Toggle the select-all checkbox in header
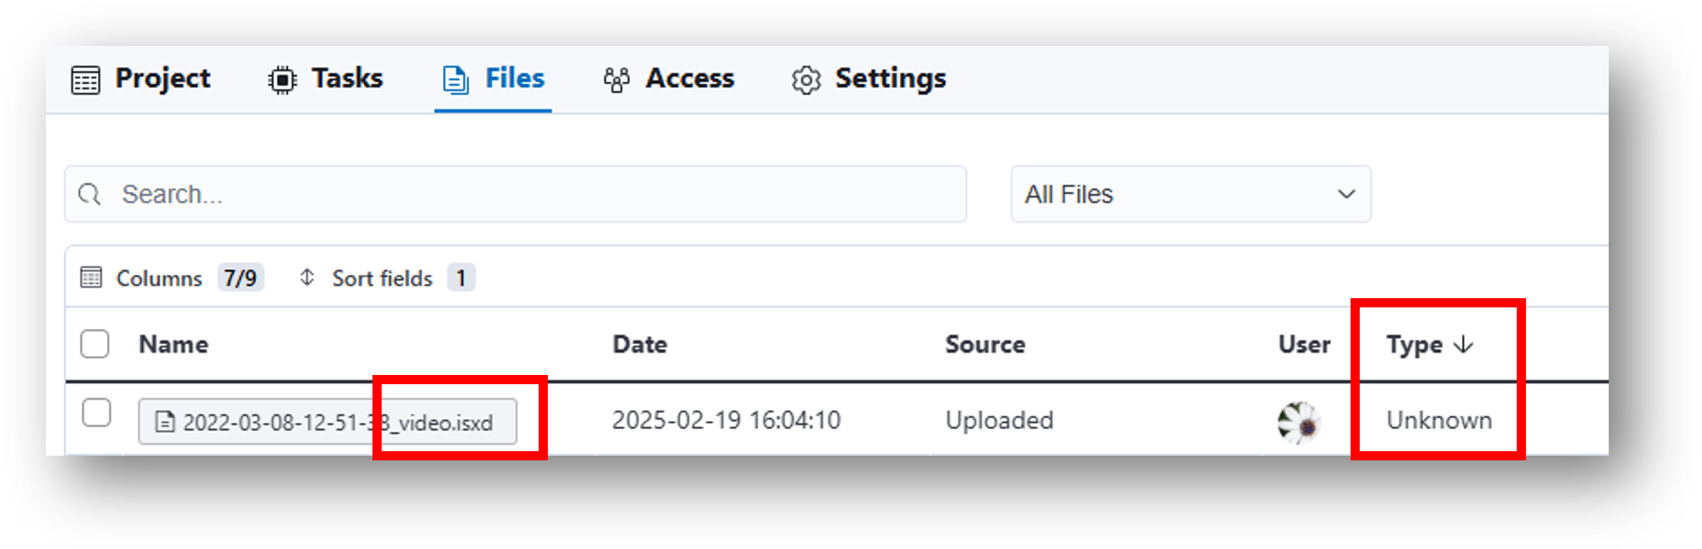1702x549 pixels. (x=95, y=344)
